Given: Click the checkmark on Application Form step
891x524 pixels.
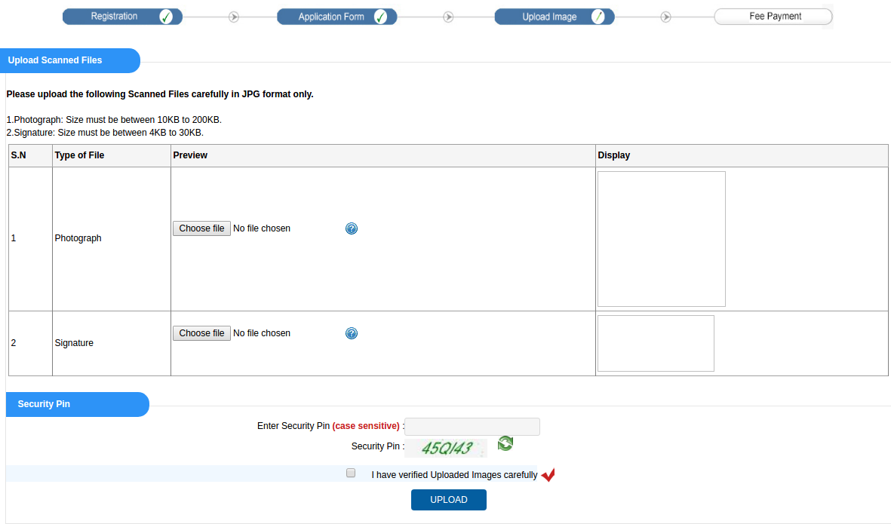Looking at the screenshot, I should pos(380,15).
